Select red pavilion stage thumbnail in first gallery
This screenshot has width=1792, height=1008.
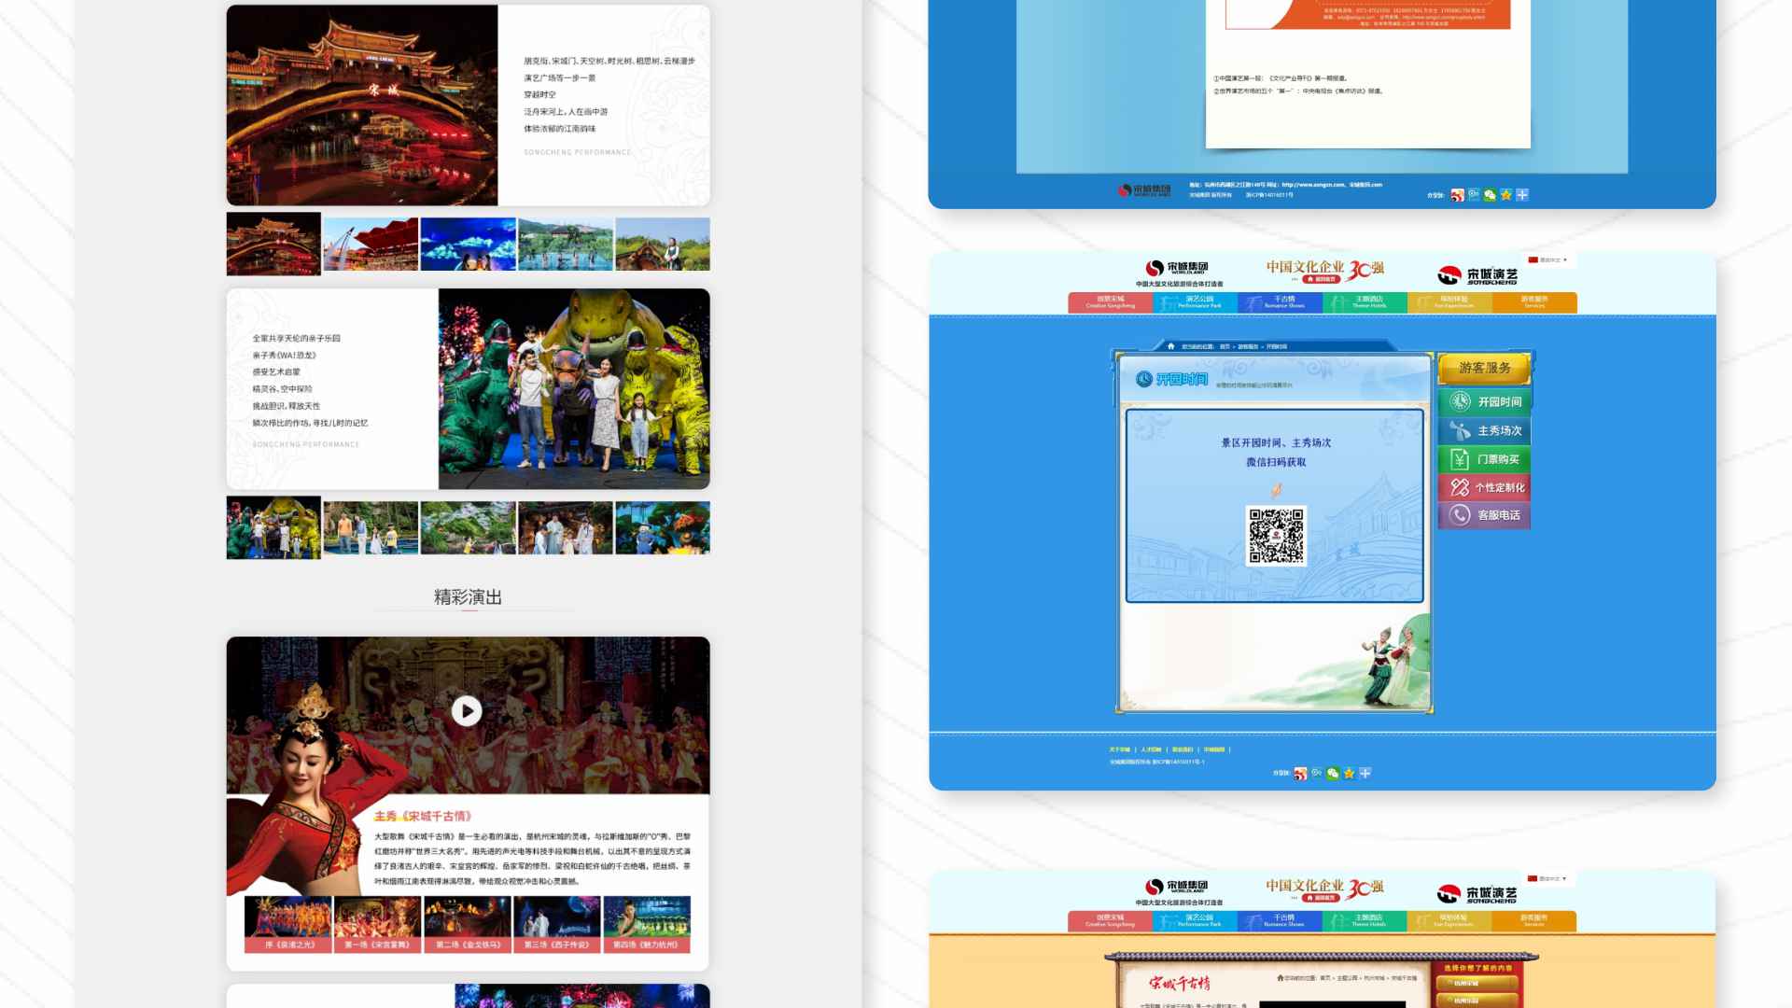pyautogui.click(x=371, y=245)
